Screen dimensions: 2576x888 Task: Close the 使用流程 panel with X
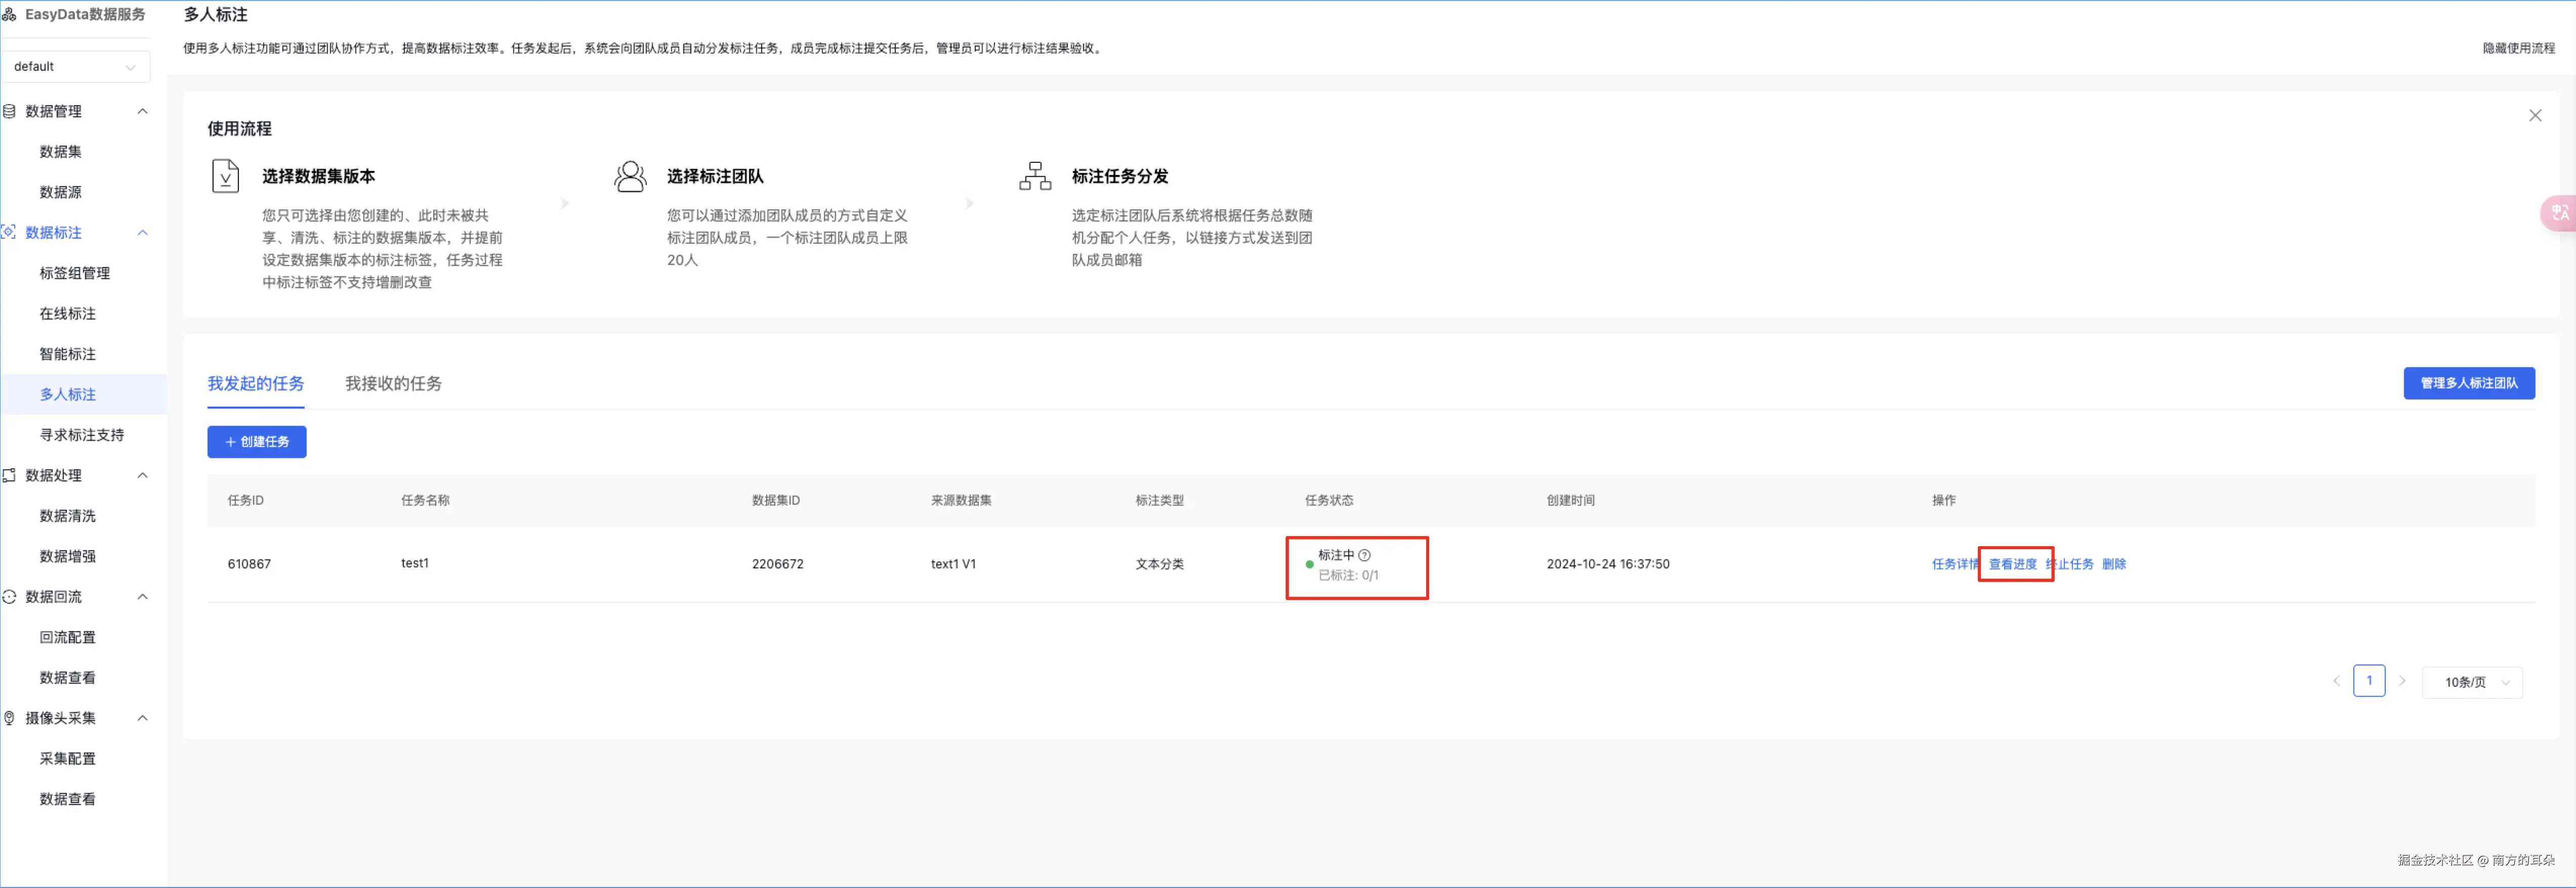click(x=2534, y=116)
